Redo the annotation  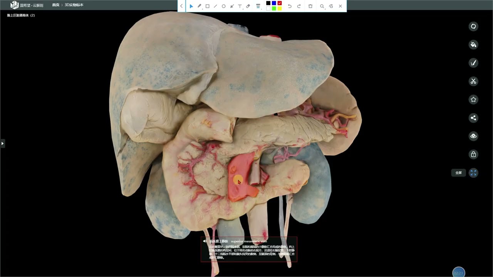click(x=299, y=6)
